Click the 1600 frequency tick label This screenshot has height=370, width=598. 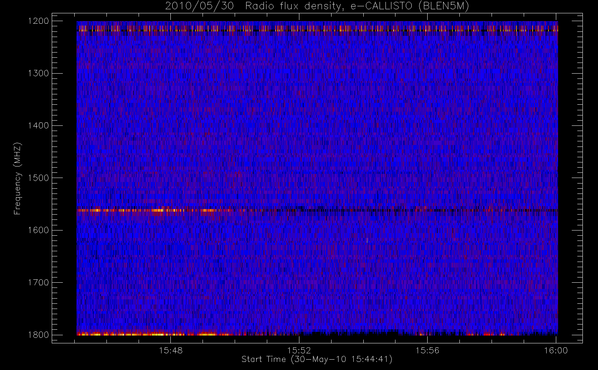point(38,230)
